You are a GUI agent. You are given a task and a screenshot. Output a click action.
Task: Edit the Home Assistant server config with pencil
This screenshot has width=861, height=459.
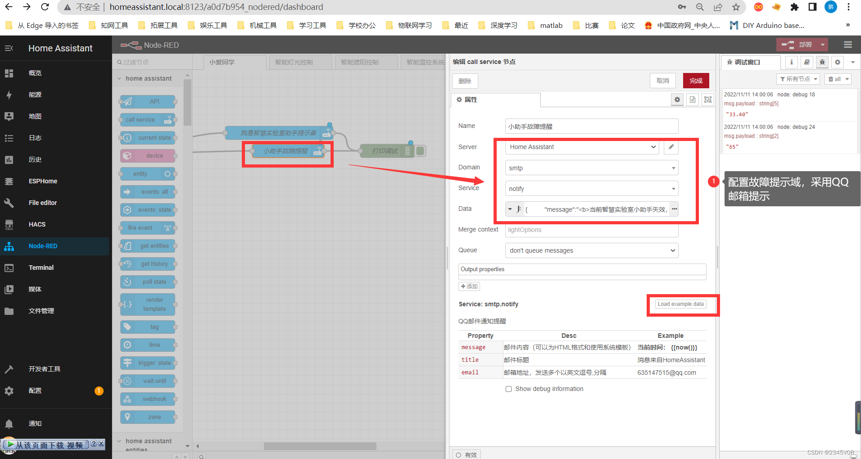coord(671,147)
